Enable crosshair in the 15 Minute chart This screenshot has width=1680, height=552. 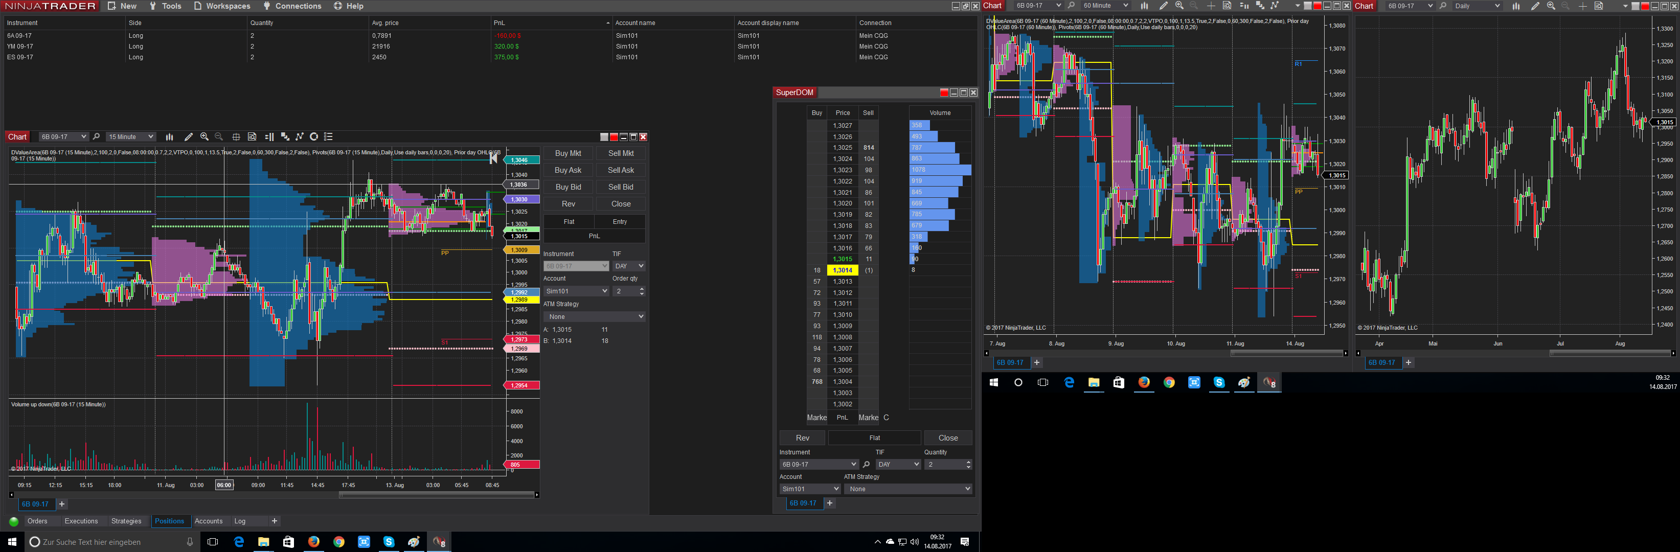coord(236,137)
